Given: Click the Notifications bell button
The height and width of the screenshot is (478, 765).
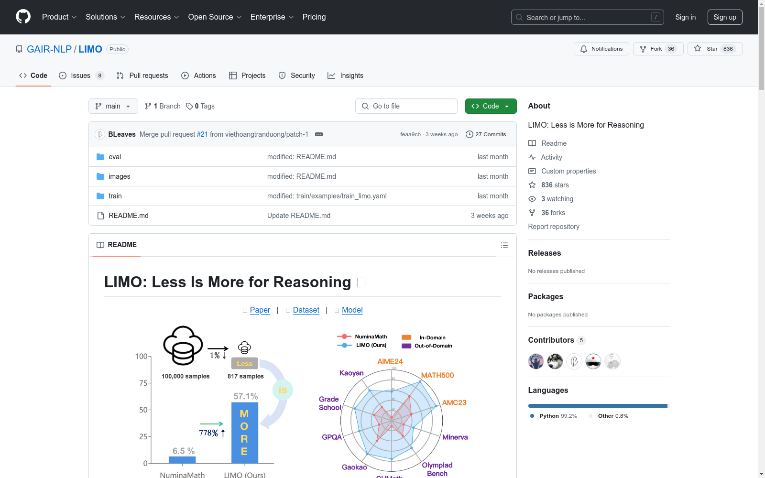Looking at the screenshot, I should pyautogui.click(x=601, y=49).
